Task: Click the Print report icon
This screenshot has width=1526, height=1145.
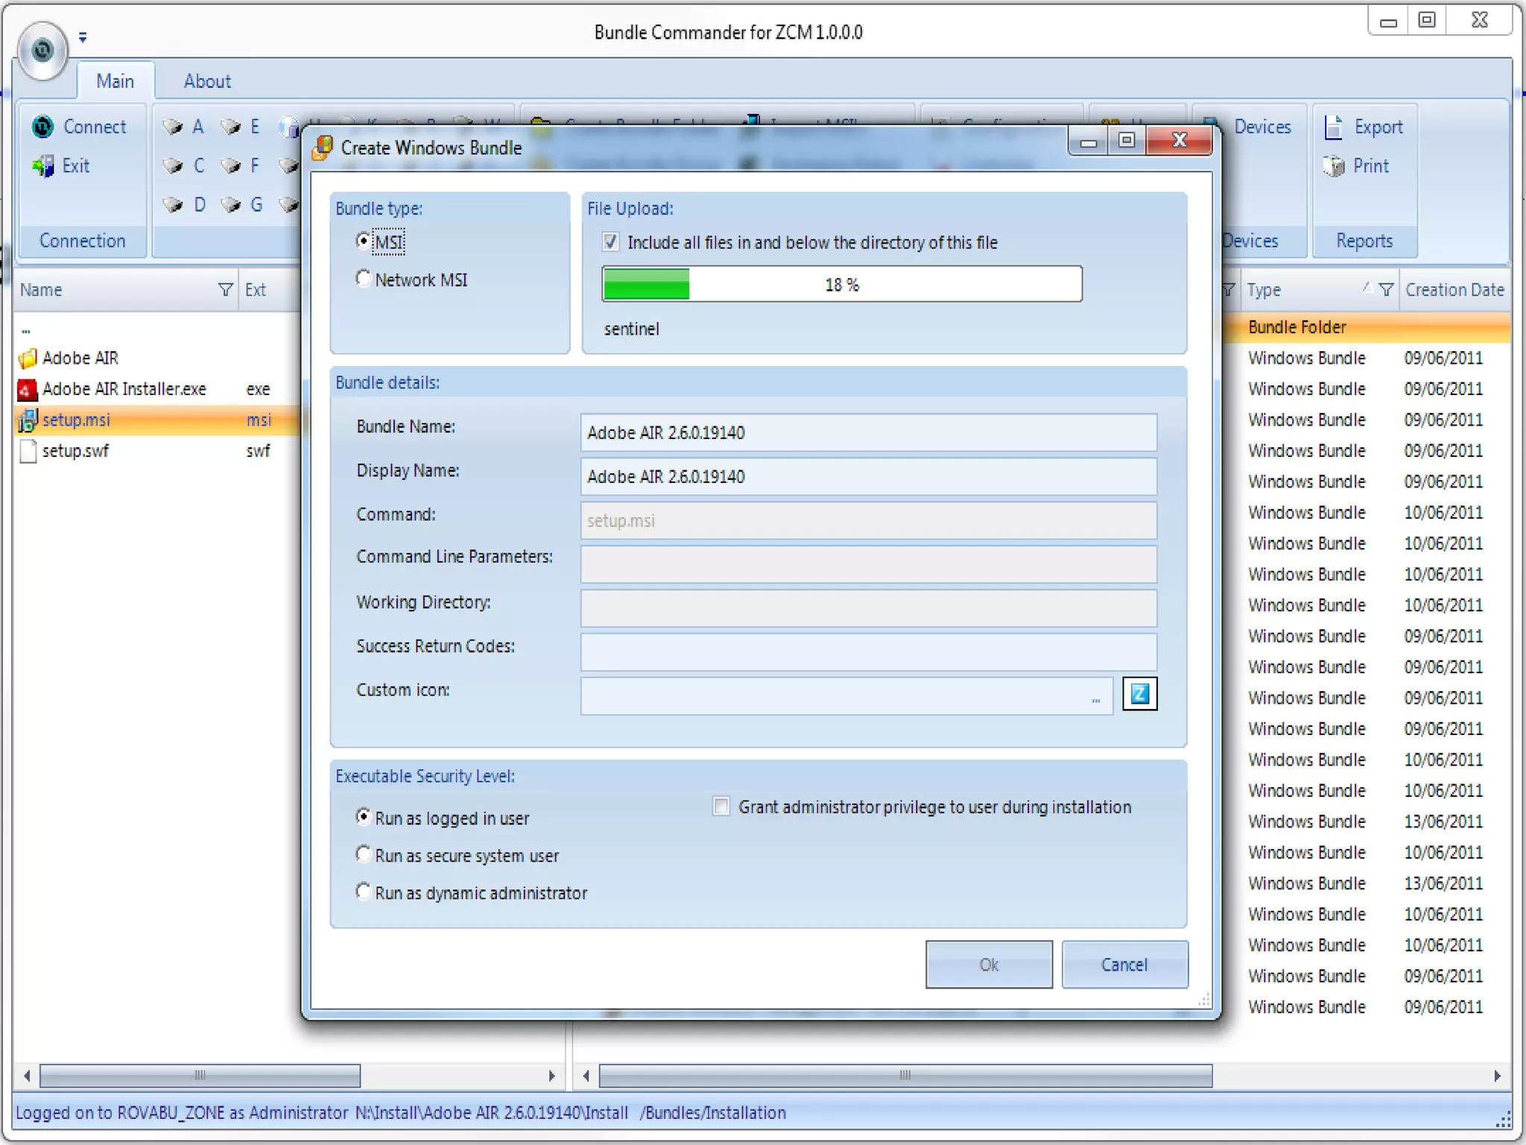Action: [x=1334, y=165]
